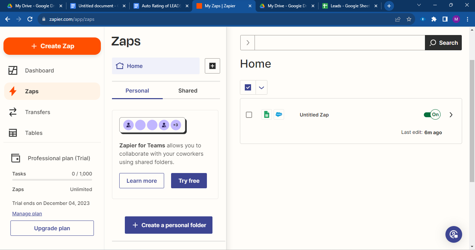This screenshot has width=475, height=250.
Task: Open the Untitled Zap name
Action: click(x=314, y=115)
